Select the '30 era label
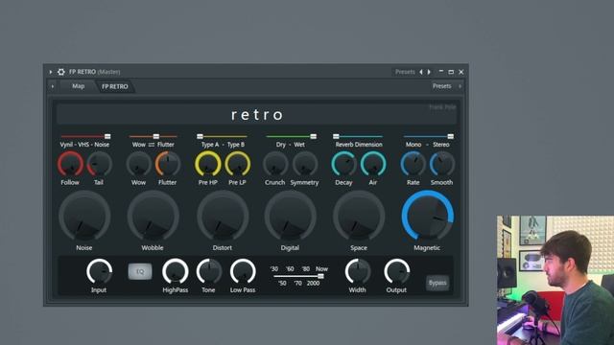The height and width of the screenshot is (345, 614). click(x=274, y=269)
